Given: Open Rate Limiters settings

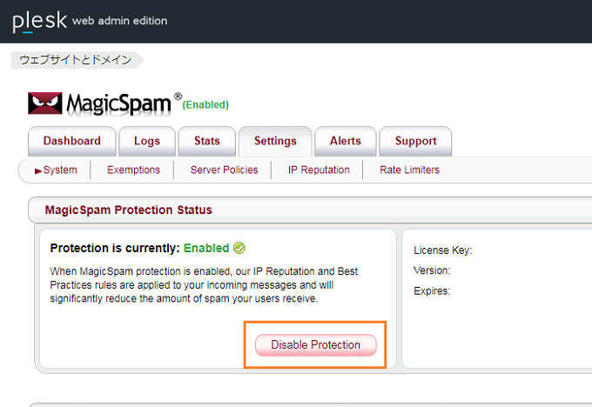Looking at the screenshot, I should tap(410, 170).
